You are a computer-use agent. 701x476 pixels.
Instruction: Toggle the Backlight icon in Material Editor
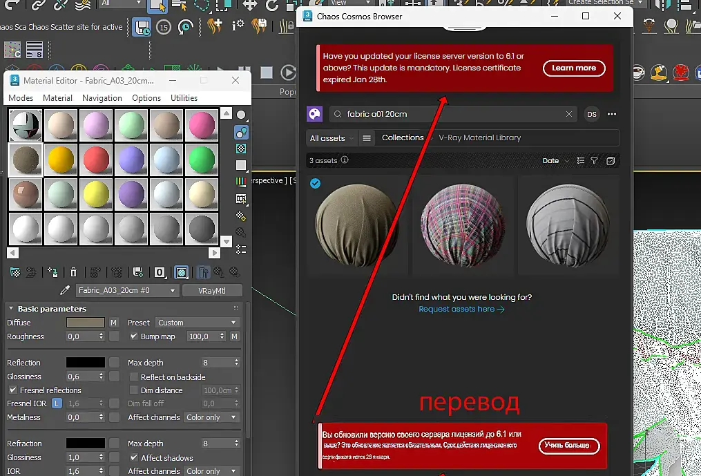point(241,133)
